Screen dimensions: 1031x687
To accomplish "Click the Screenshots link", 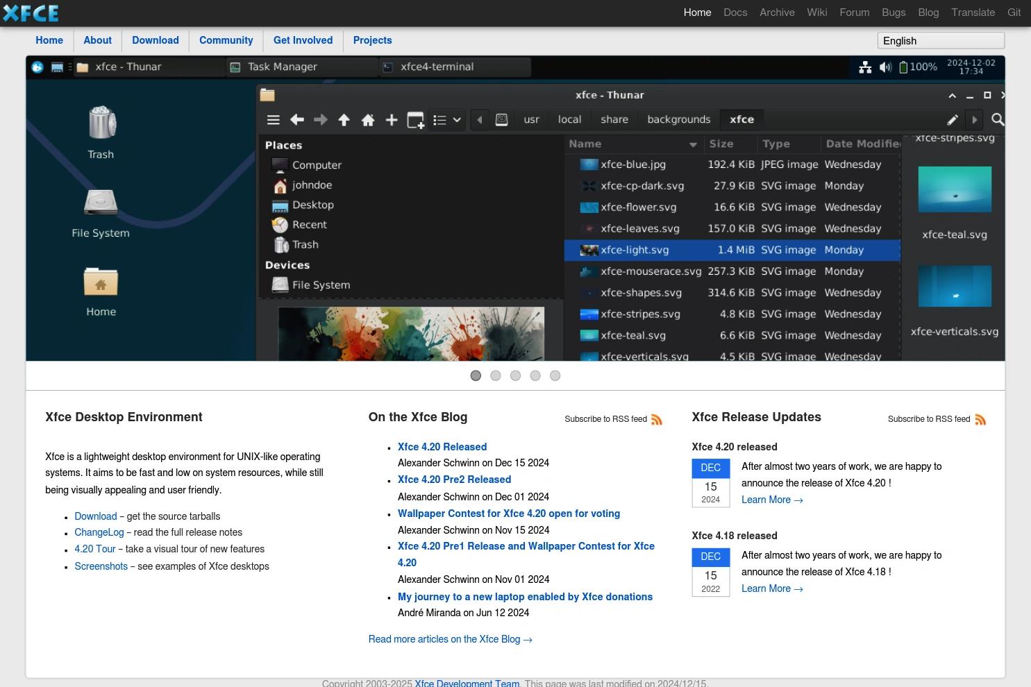I will pos(101,566).
